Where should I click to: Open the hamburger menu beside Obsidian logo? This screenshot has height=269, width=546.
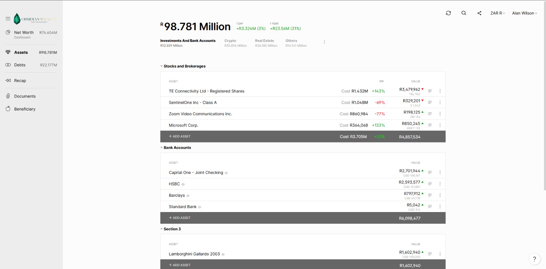pyautogui.click(x=8, y=19)
